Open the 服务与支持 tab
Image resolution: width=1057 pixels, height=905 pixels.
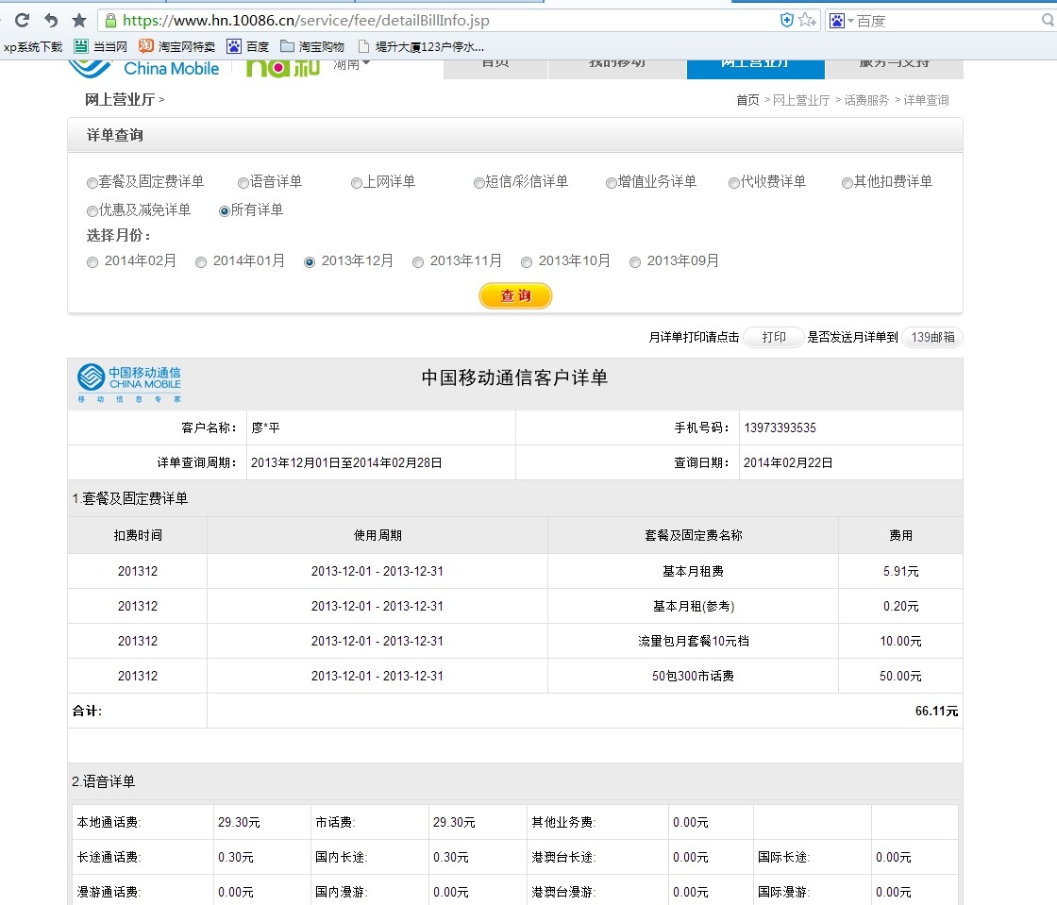893,64
